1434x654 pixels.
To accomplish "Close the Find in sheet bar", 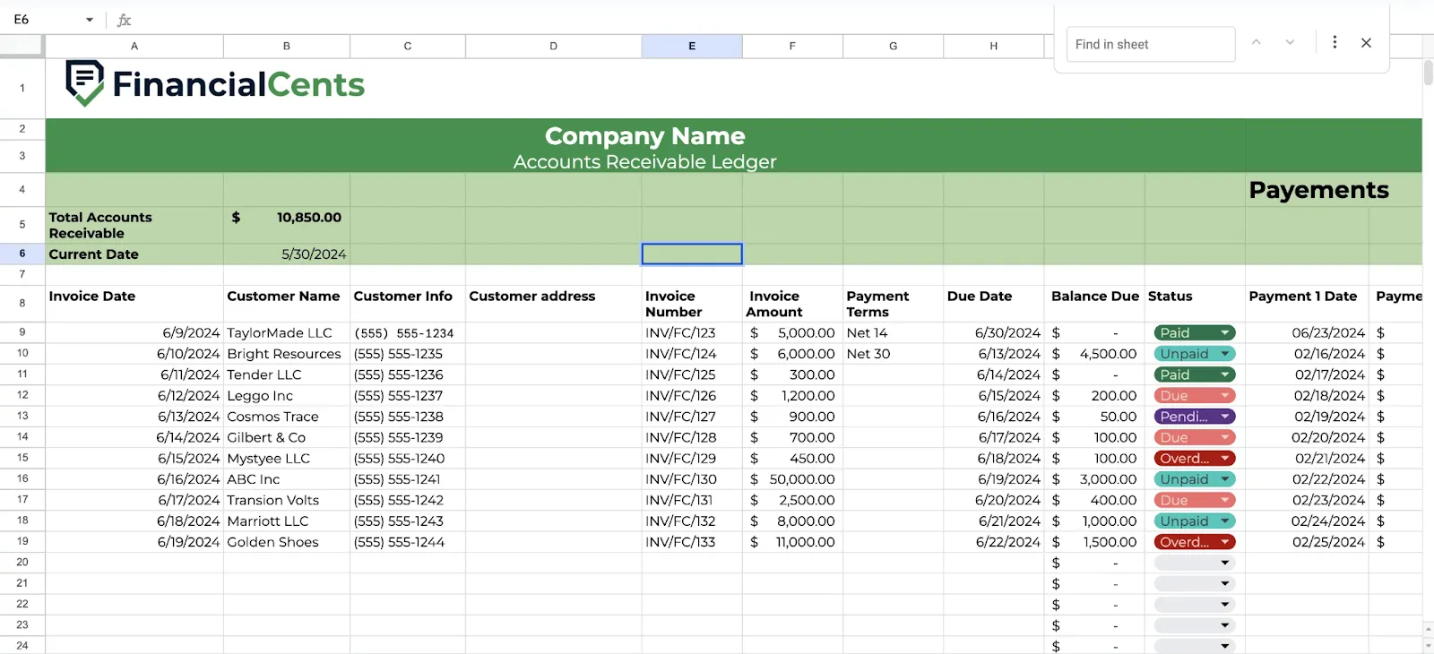I will click(1366, 43).
